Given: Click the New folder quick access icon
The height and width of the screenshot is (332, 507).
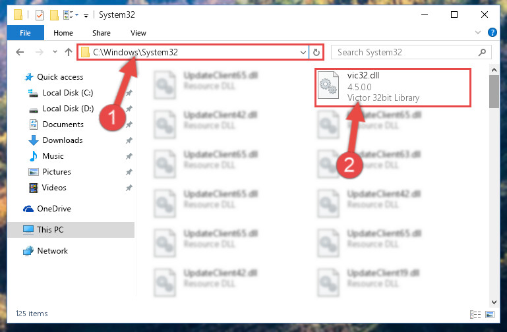Looking at the screenshot, I should coord(54,15).
